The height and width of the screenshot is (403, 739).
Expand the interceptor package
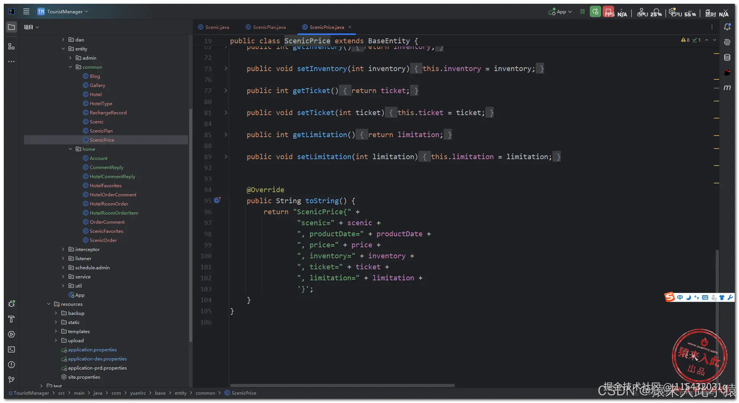63,249
